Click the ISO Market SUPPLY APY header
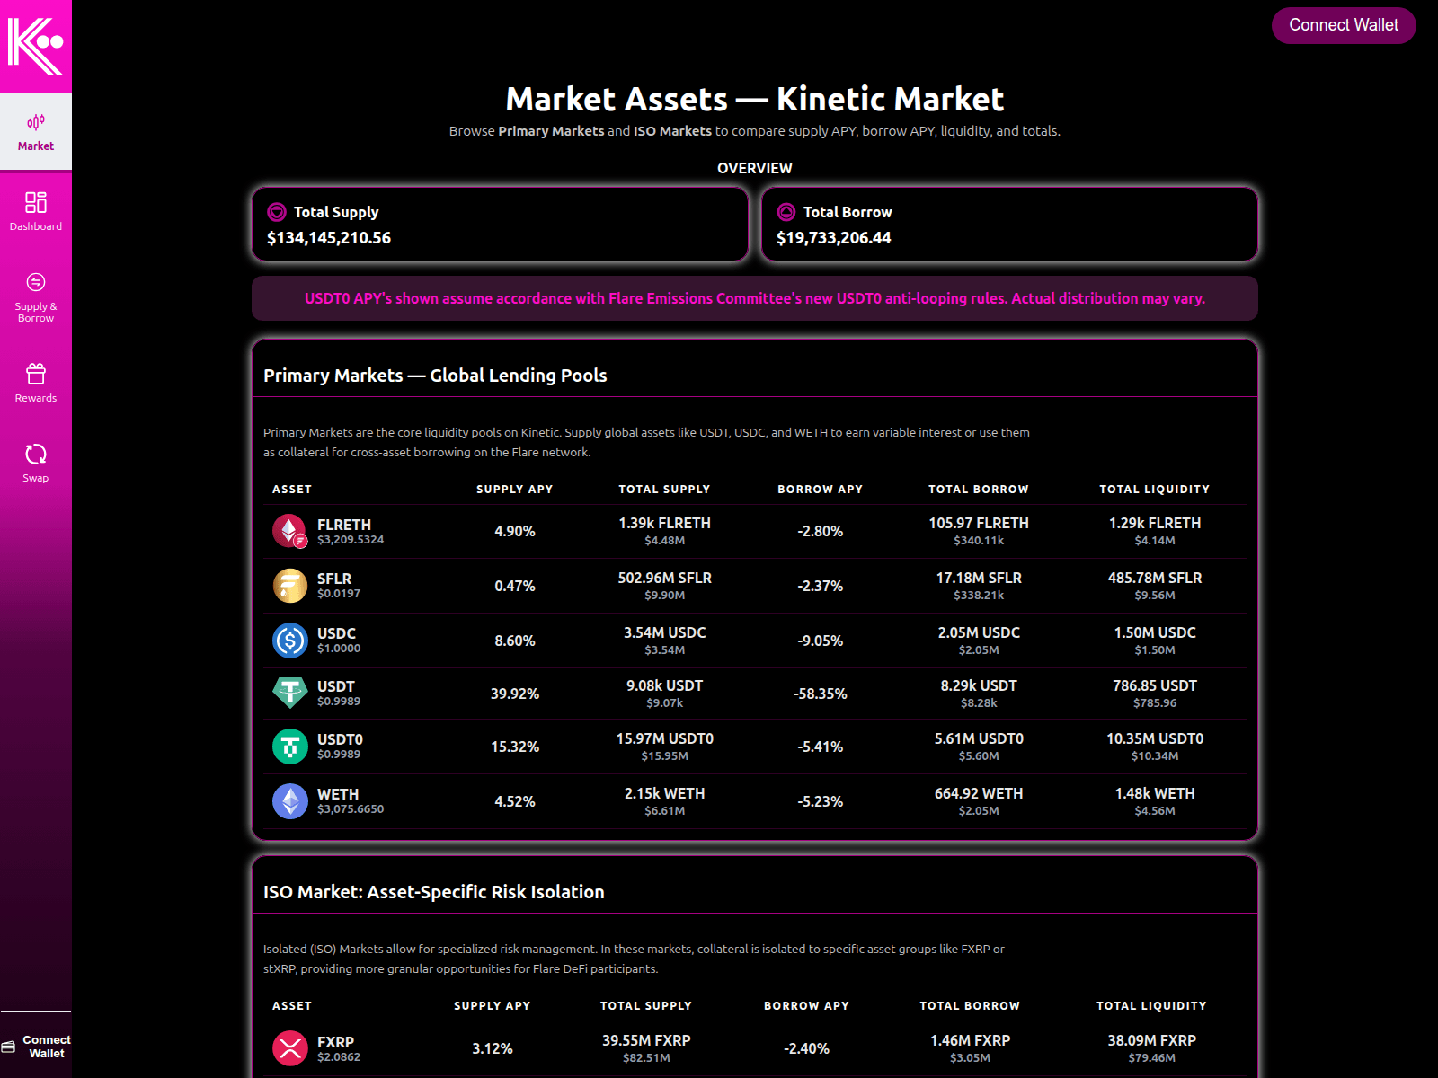The height and width of the screenshot is (1078, 1438). coord(493,1006)
